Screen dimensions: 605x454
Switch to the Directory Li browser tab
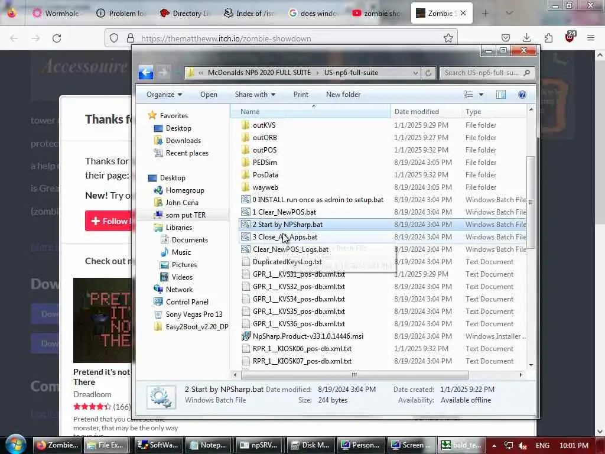185,13
